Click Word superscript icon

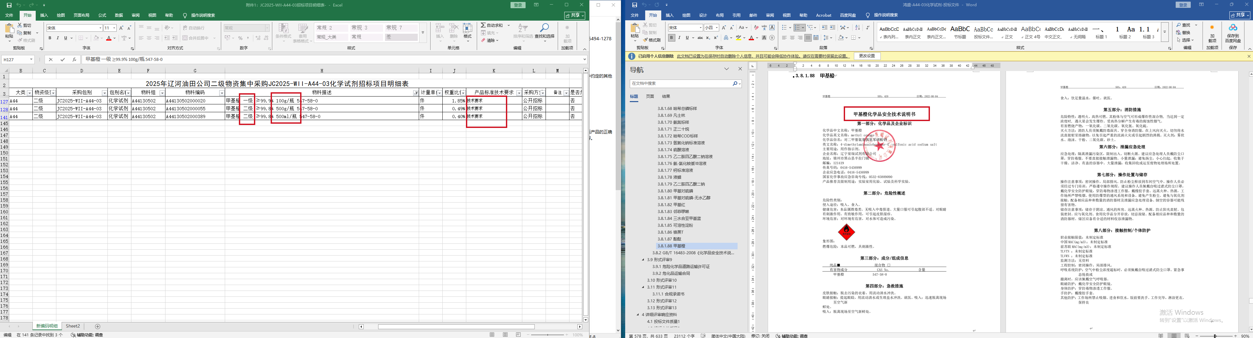point(716,38)
